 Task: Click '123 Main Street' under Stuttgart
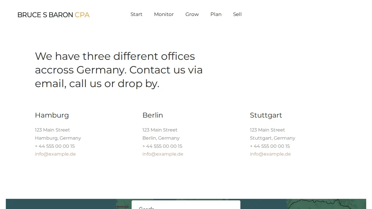pos(267,130)
